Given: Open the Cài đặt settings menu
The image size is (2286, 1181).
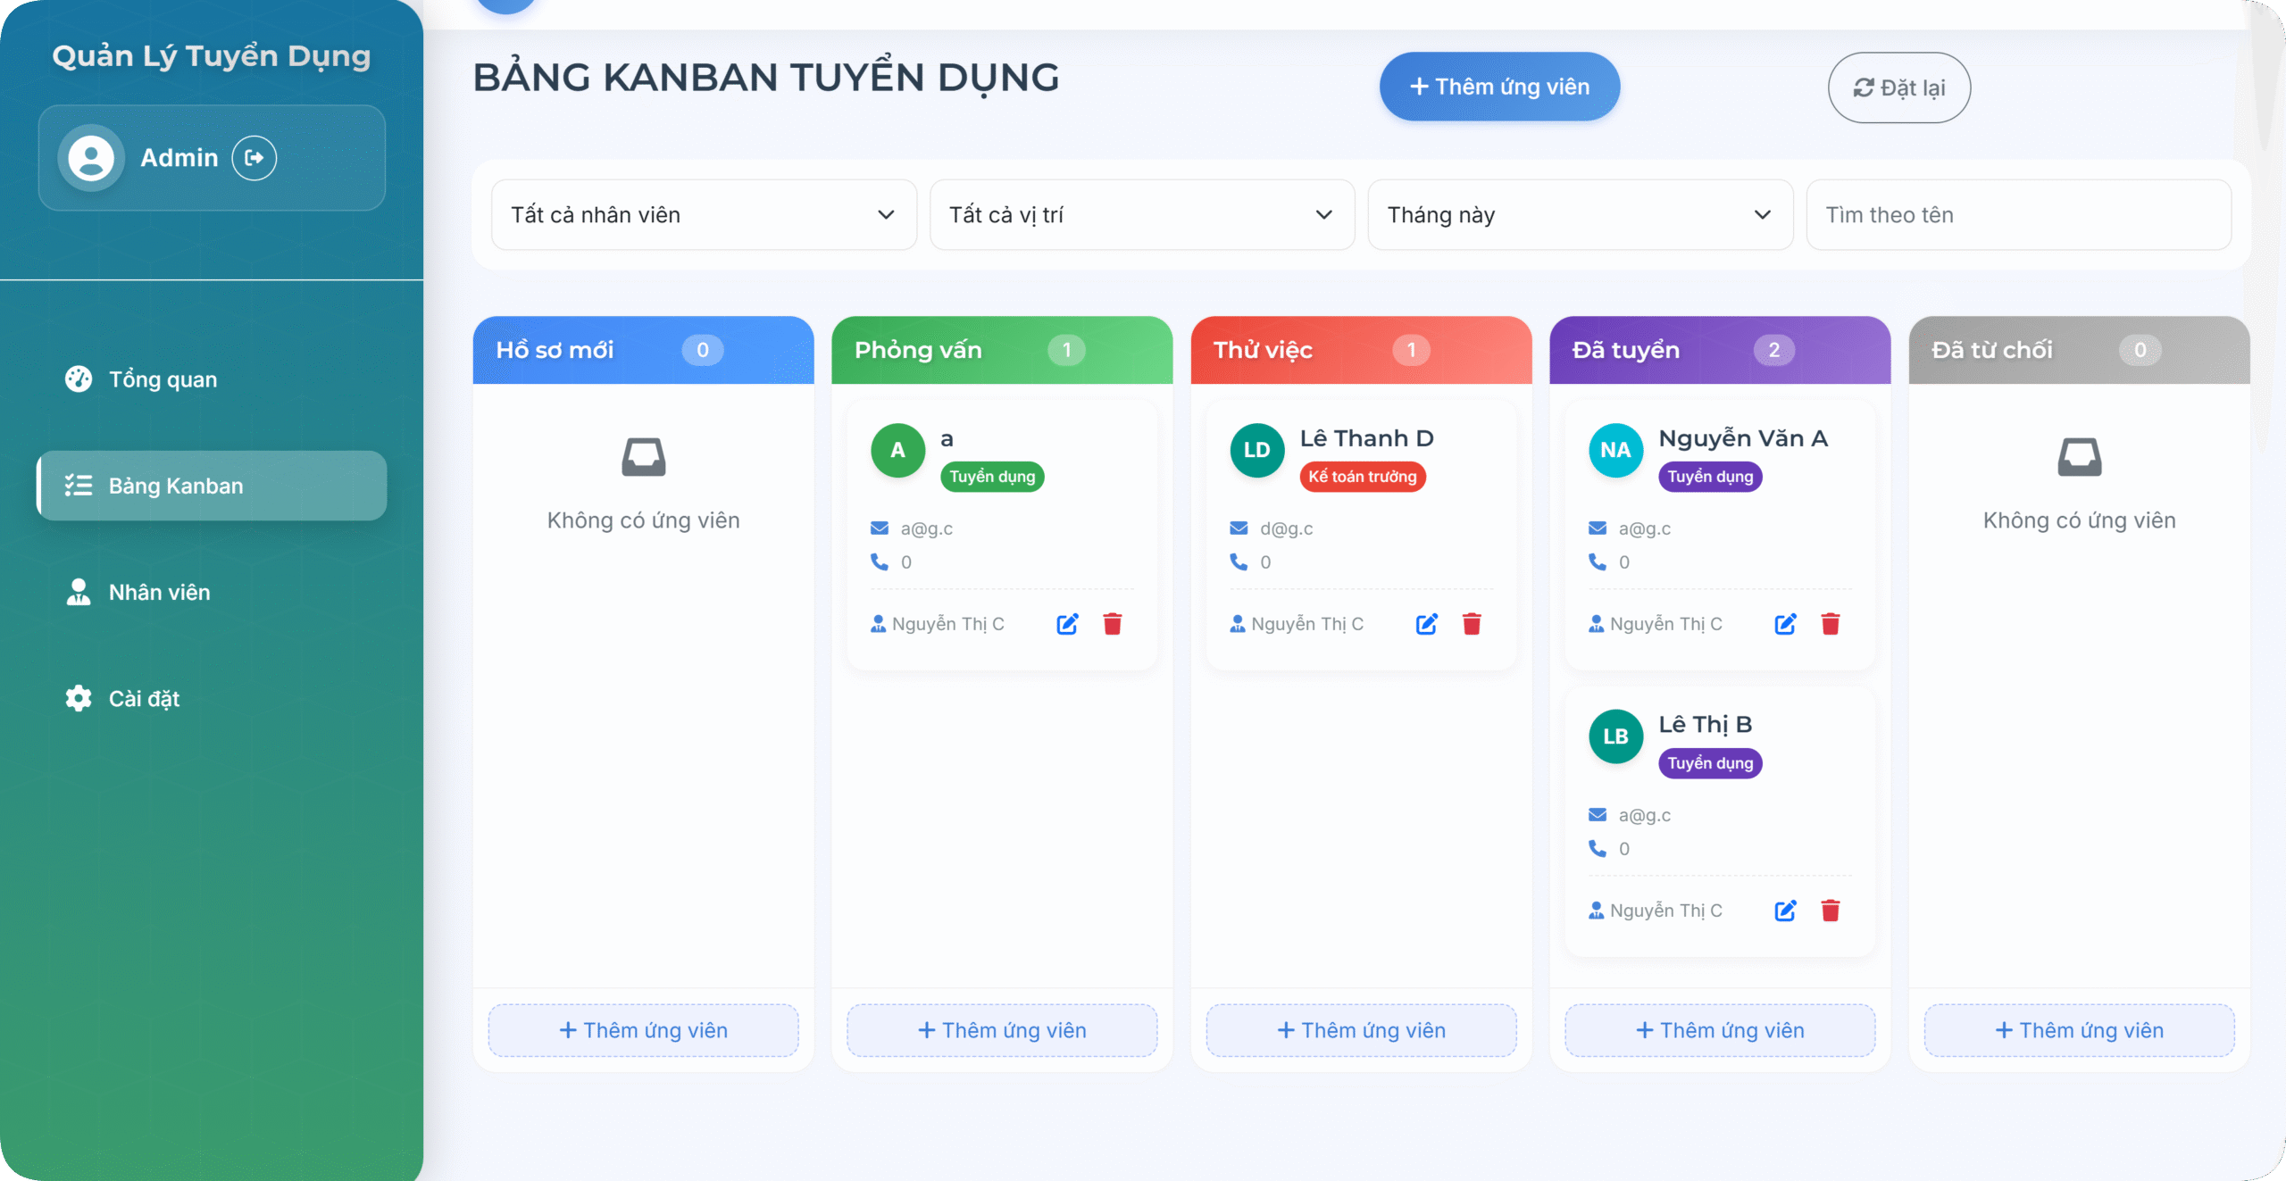Looking at the screenshot, I should 144,698.
